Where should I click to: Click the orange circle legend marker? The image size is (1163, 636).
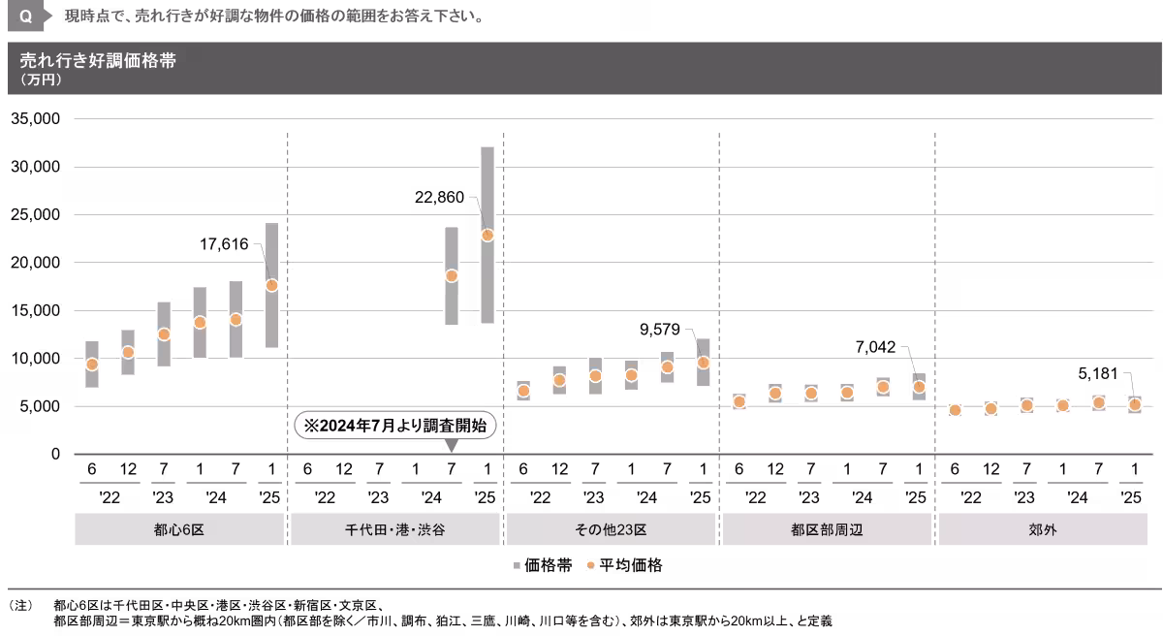(x=590, y=565)
